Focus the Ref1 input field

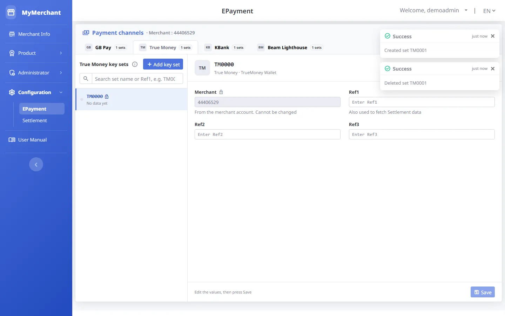click(x=422, y=102)
